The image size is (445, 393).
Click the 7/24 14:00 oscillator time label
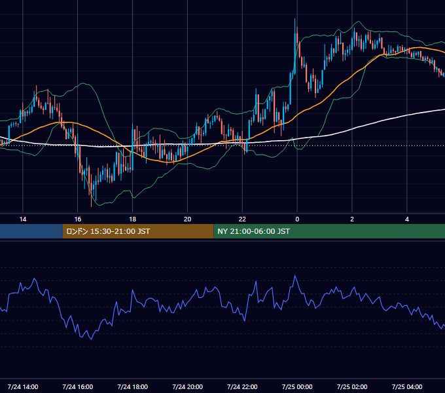(x=23, y=386)
